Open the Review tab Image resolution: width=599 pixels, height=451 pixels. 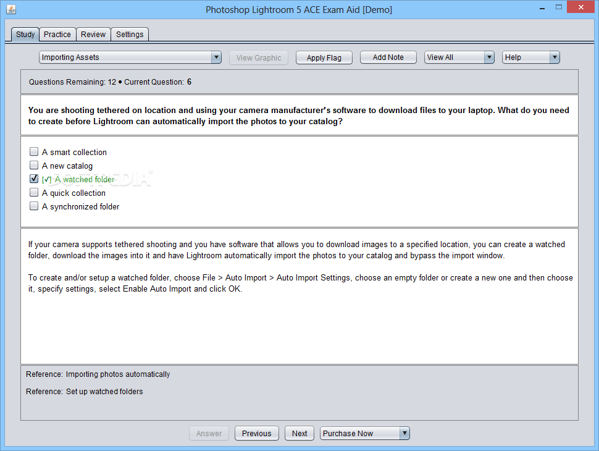(x=93, y=35)
